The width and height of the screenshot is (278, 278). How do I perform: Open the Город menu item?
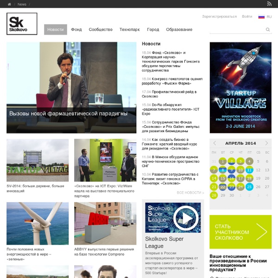click(153, 30)
